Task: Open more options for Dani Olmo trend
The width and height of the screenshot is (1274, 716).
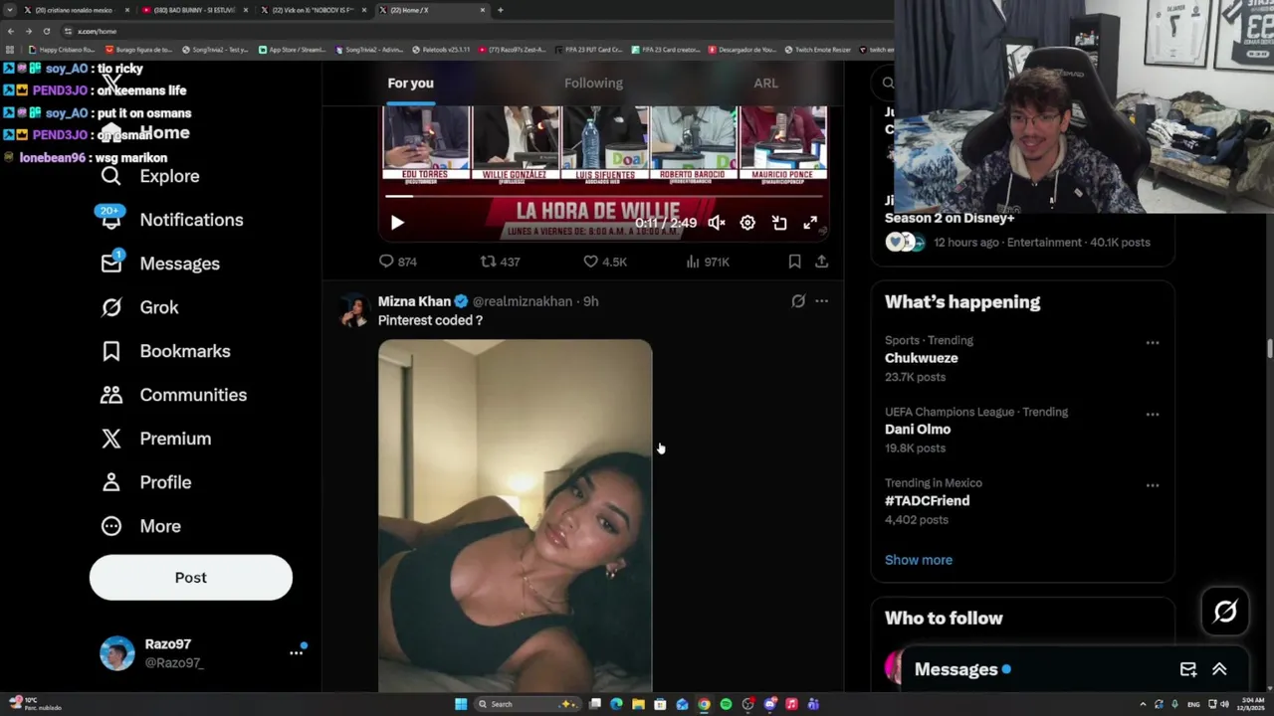Action: click(1153, 414)
